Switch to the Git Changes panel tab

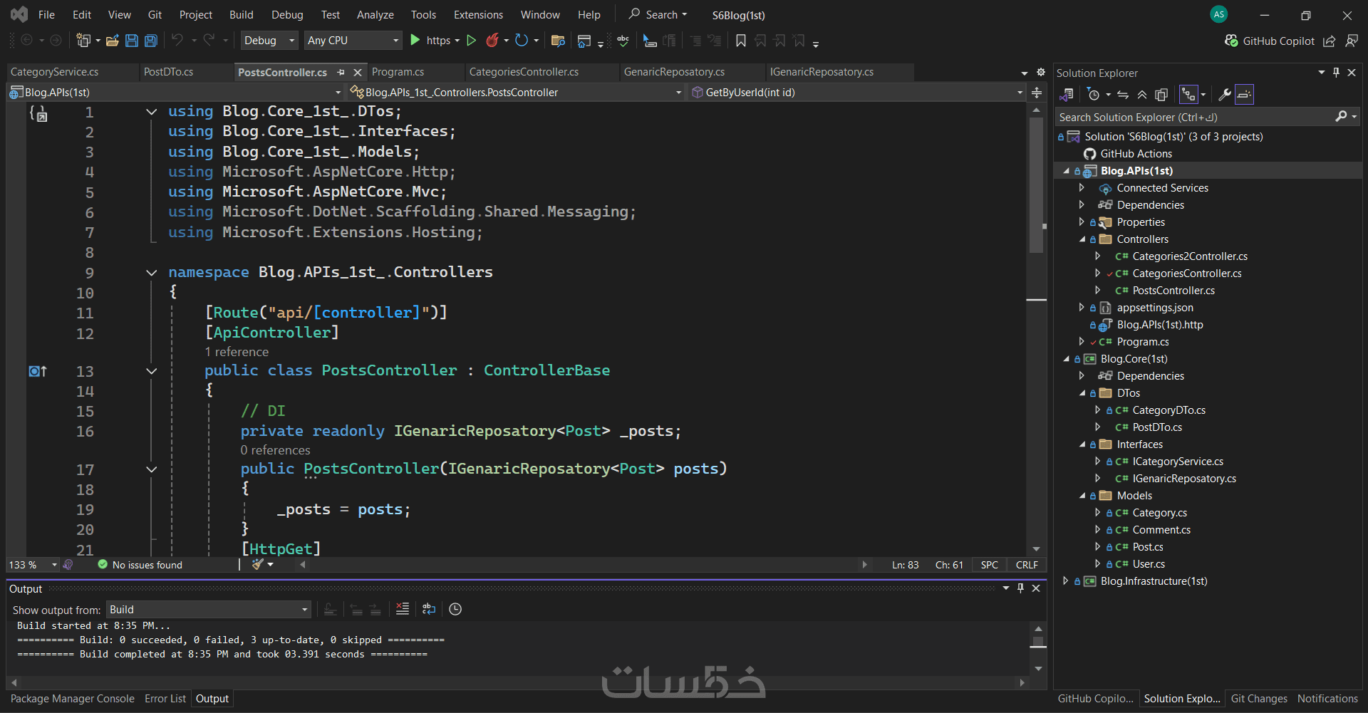pos(1258,699)
